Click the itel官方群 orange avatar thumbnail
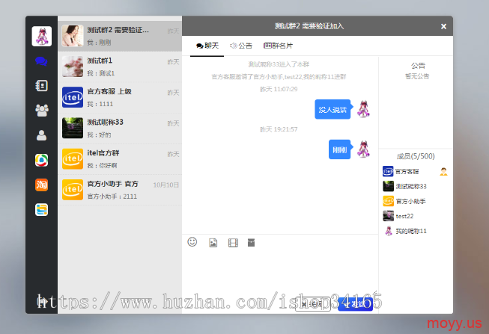The width and height of the screenshot is (489, 334). pyautogui.click(x=73, y=158)
